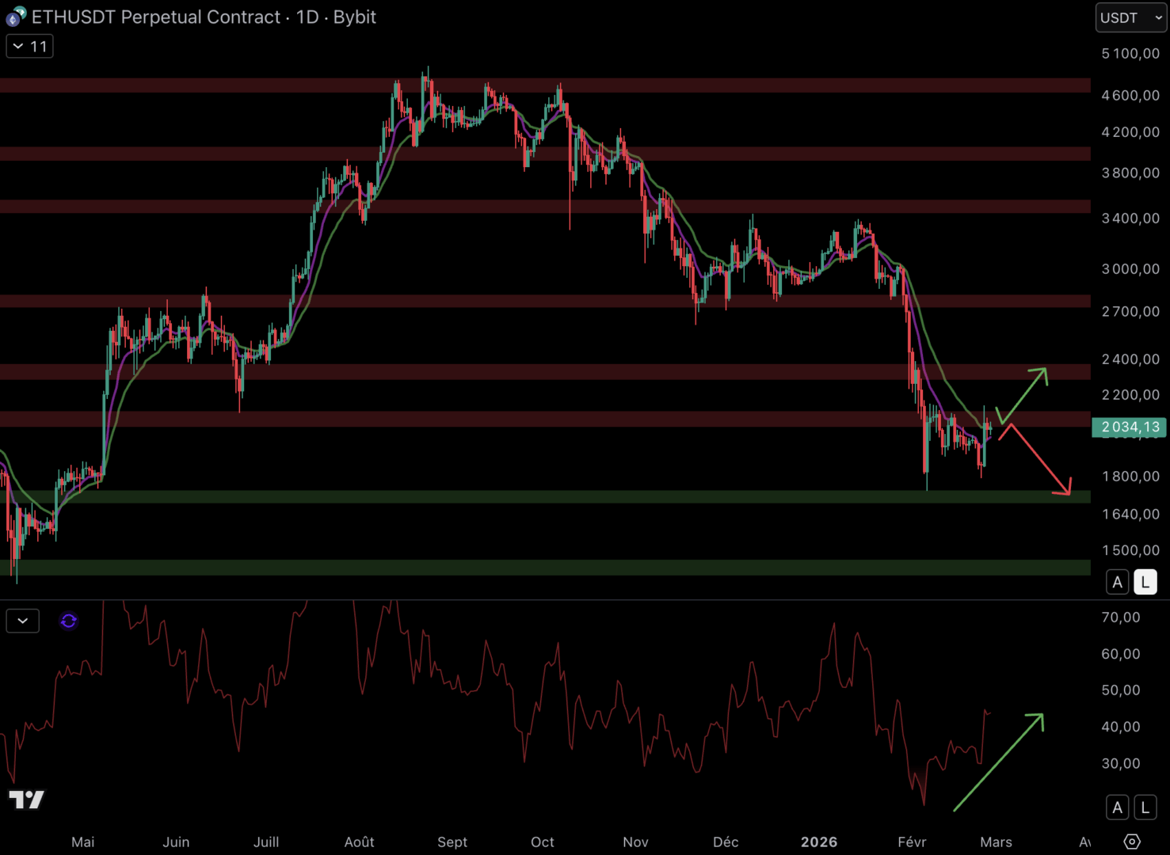Toggle log scale L on the main price axis
The width and height of the screenshot is (1170, 855).
coord(1145,583)
